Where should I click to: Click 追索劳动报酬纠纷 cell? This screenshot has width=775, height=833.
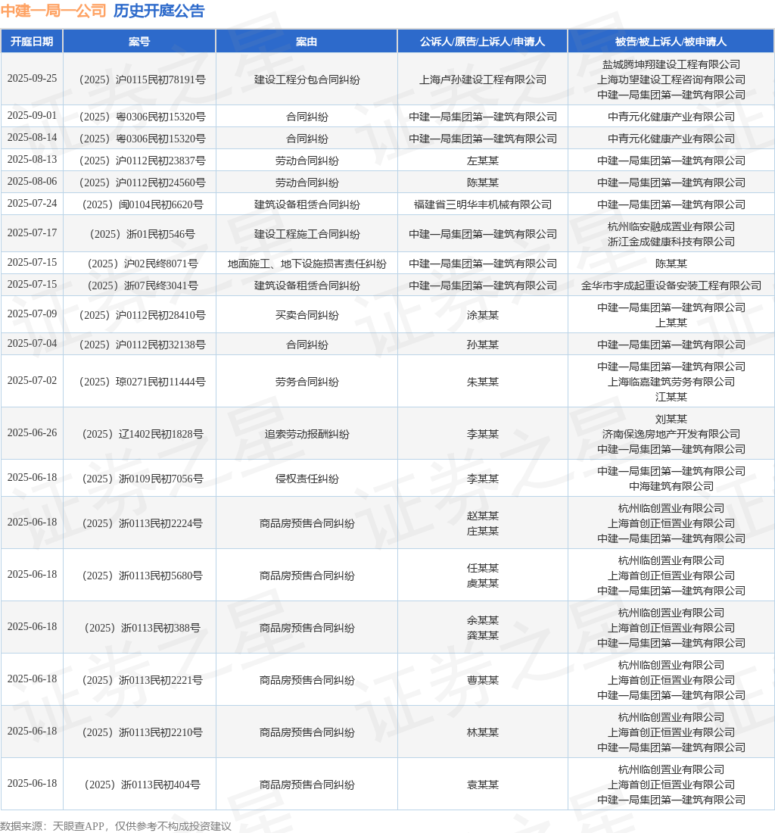click(x=307, y=434)
